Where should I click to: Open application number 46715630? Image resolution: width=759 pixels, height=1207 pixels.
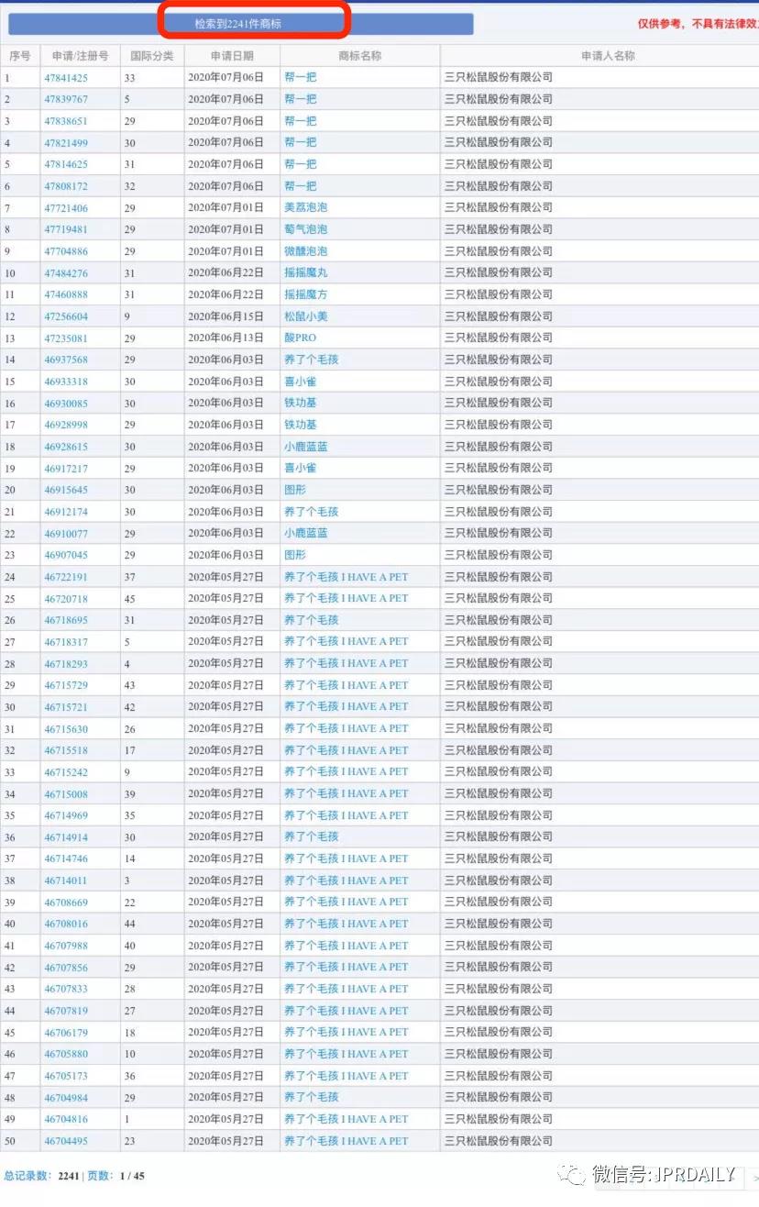(66, 729)
